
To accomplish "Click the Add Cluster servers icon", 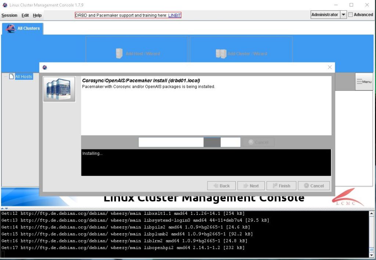I will click(x=221, y=54).
